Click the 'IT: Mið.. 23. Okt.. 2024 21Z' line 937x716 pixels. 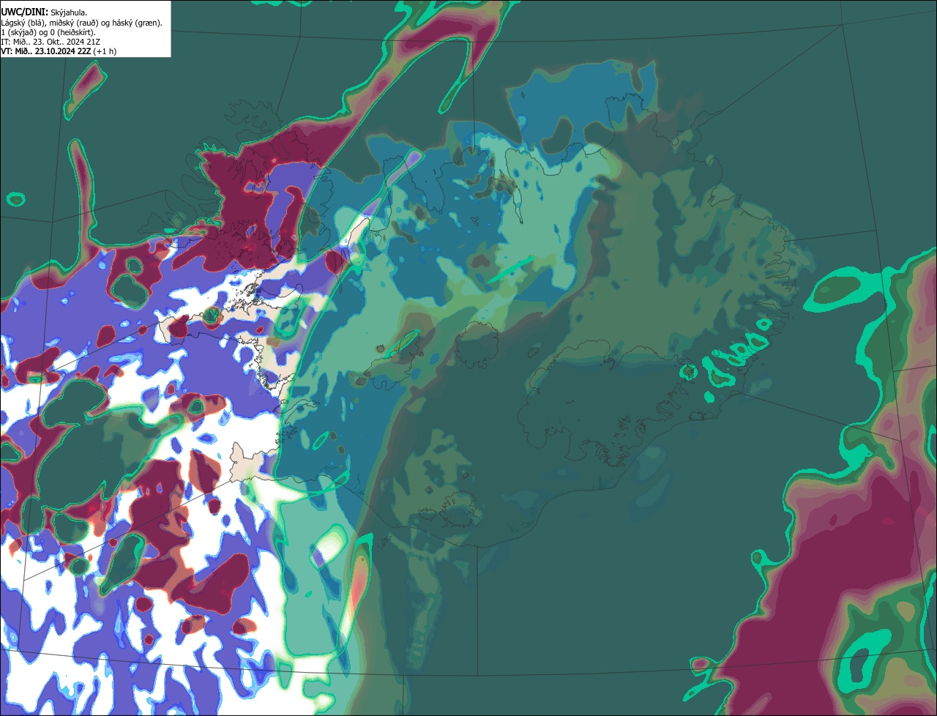pos(50,42)
